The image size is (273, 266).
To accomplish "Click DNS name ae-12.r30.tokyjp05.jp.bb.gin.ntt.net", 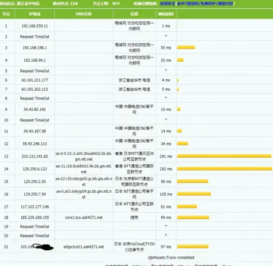I will [84, 181].
